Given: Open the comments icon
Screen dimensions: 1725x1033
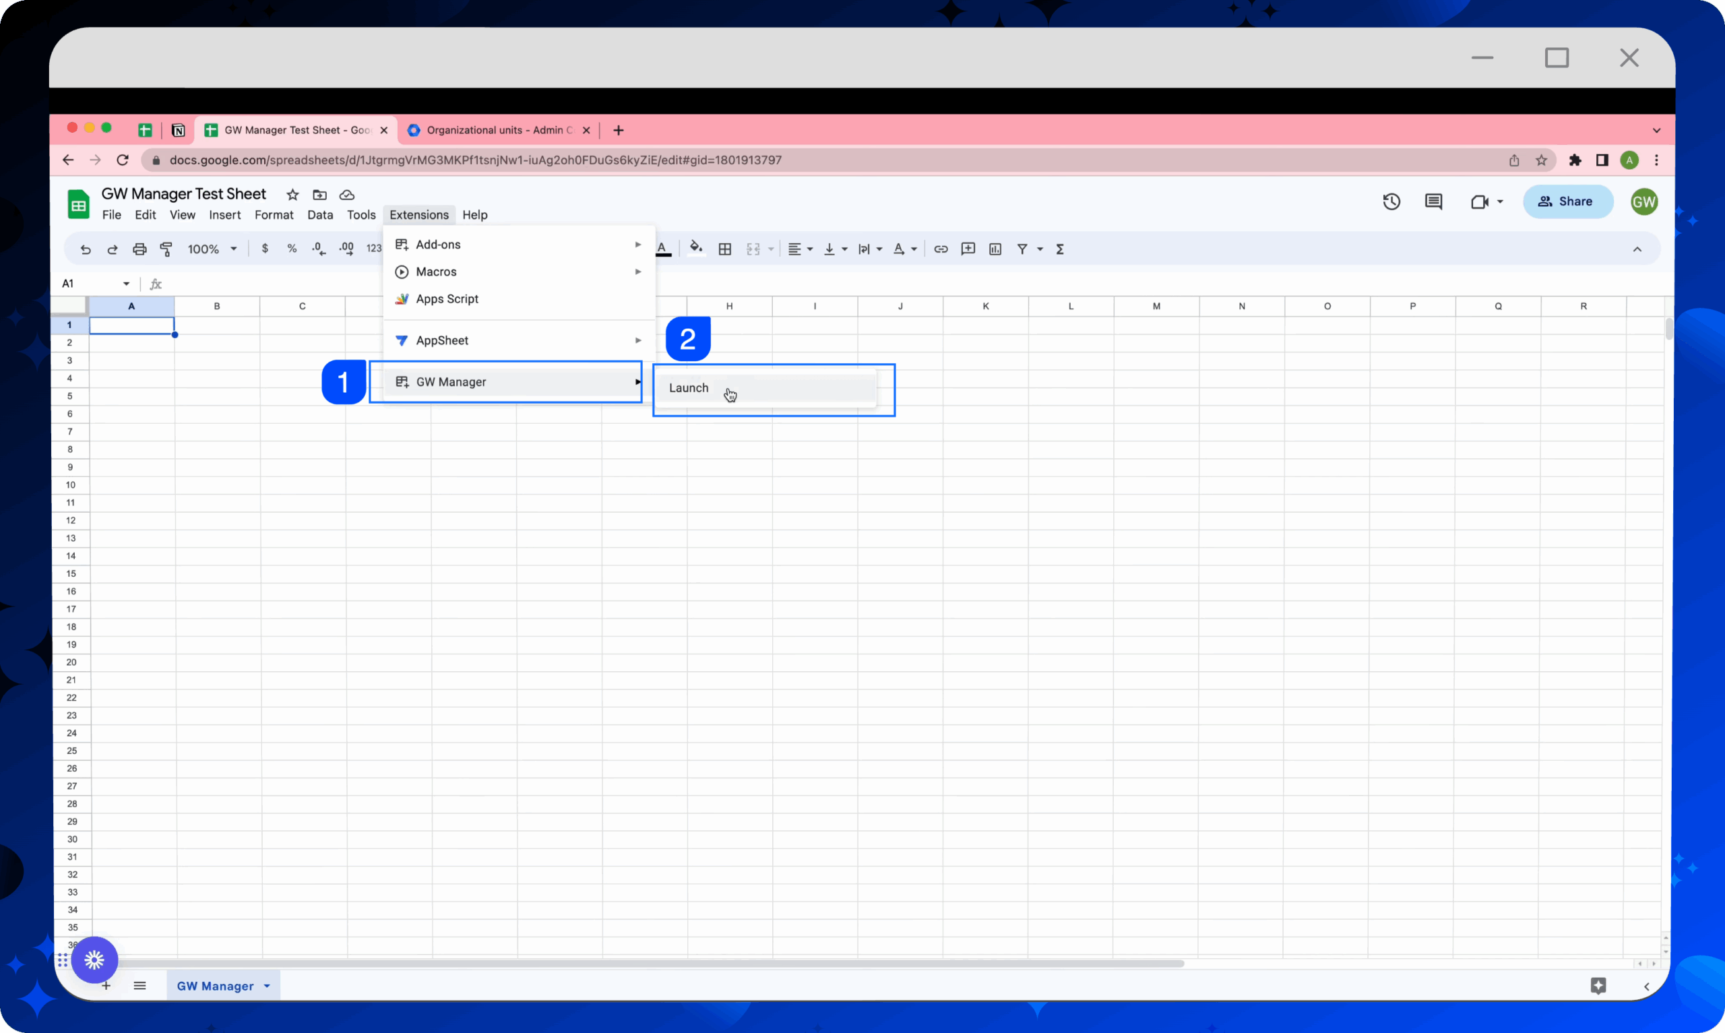Looking at the screenshot, I should click(x=1433, y=202).
